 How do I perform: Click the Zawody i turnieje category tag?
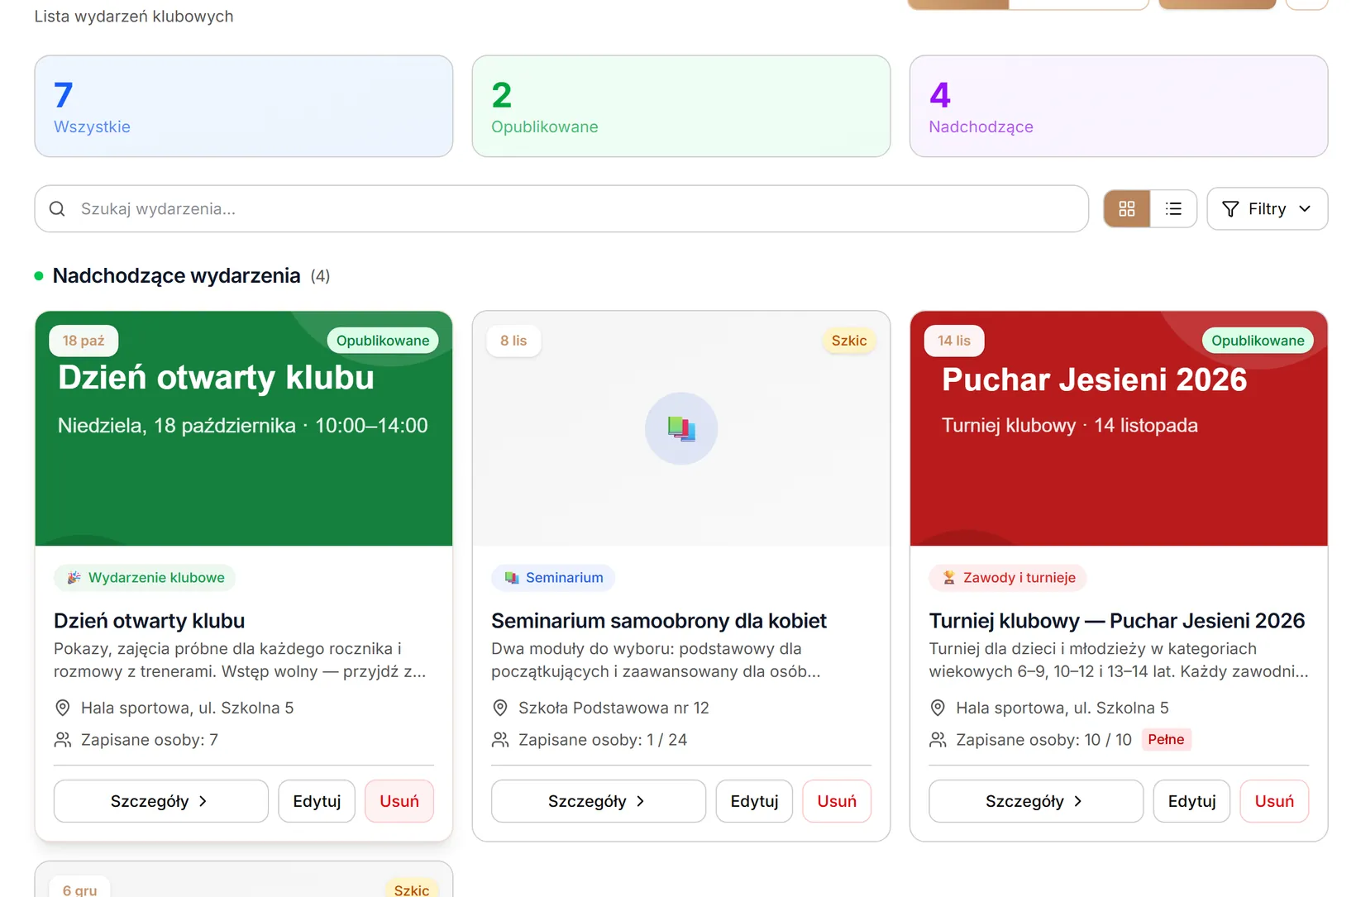click(x=1008, y=577)
